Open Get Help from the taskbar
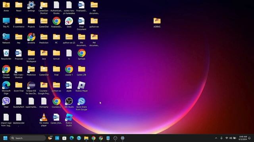This screenshot has height=142, width=254. [79, 138]
